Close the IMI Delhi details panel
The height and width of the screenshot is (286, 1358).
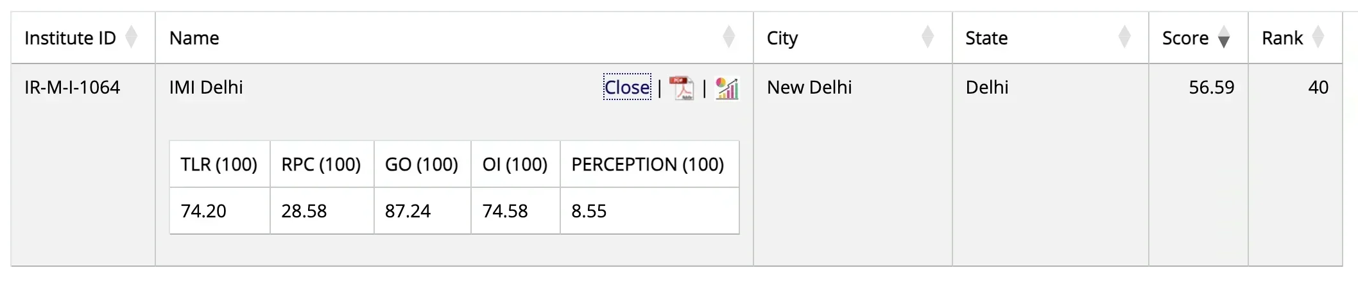click(627, 87)
